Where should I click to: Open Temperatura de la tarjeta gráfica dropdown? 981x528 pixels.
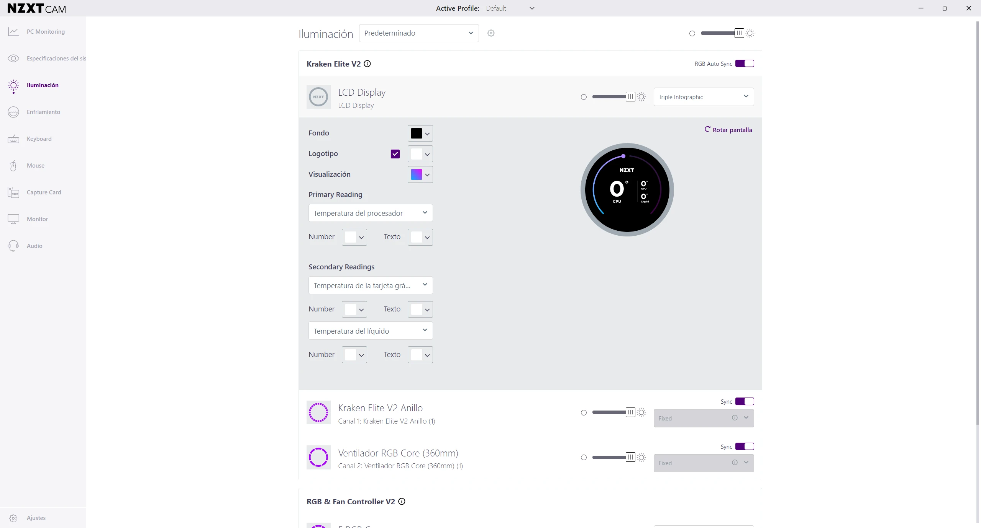(x=371, y=285)
